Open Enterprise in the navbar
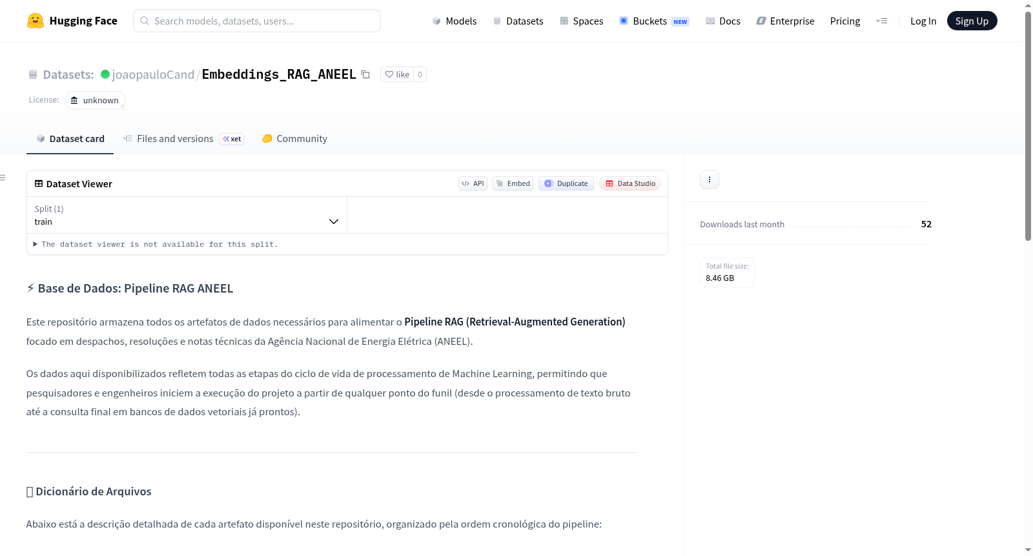Screen dimensions: 1033x556 pos(785,21)
